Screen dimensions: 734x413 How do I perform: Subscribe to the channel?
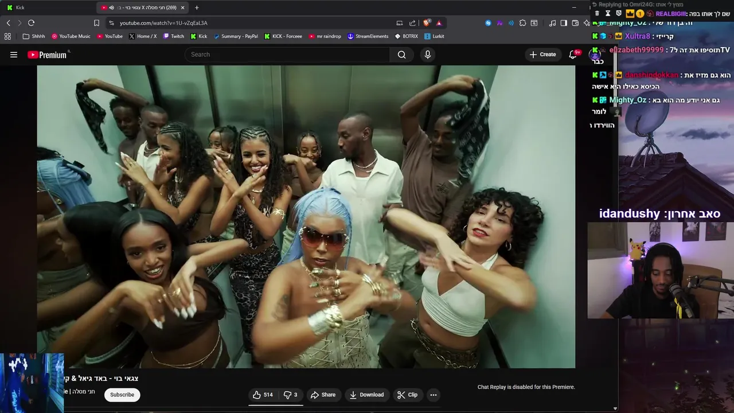click(x=122, y=395)
